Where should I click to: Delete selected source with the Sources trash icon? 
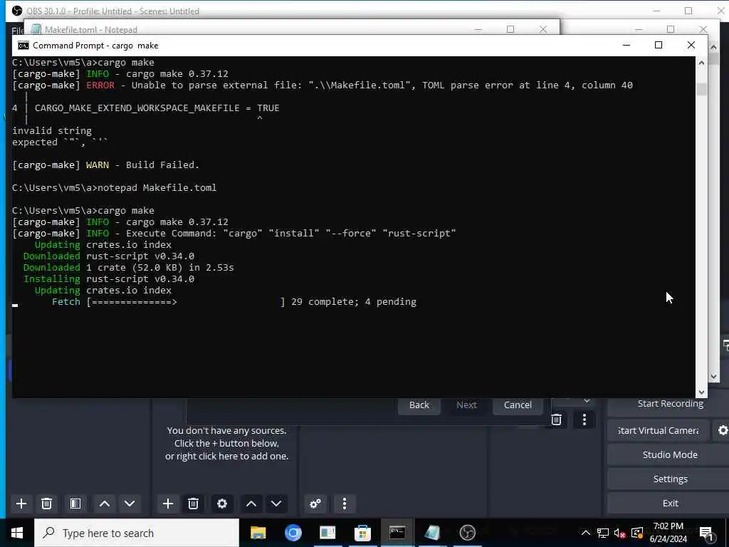[193, 504]
